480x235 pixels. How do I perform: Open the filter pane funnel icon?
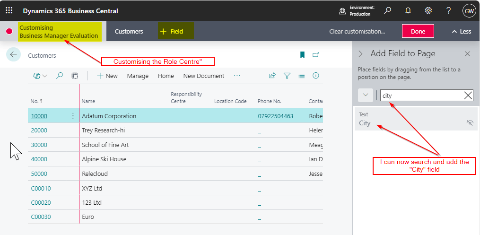[x=287, y=76]
